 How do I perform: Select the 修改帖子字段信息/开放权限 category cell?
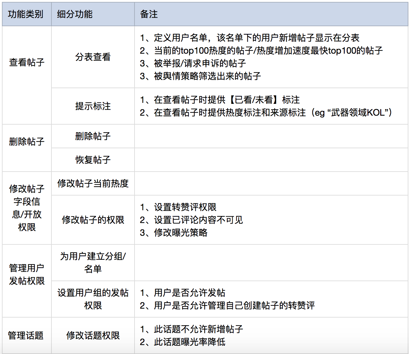coord(27,208)
